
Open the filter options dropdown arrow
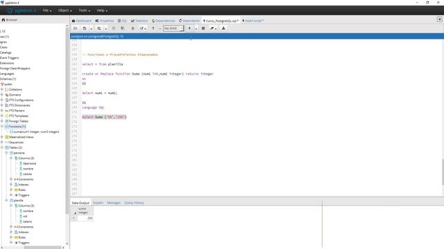160,28
